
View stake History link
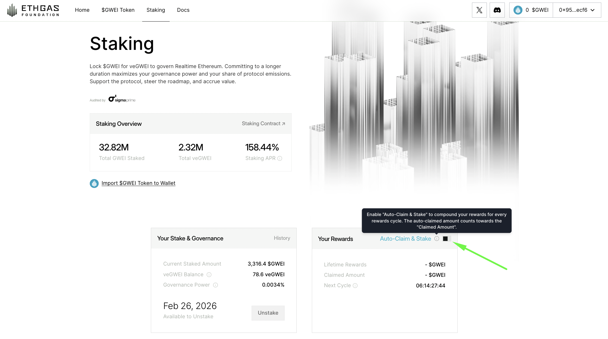[x=282, y=238]
